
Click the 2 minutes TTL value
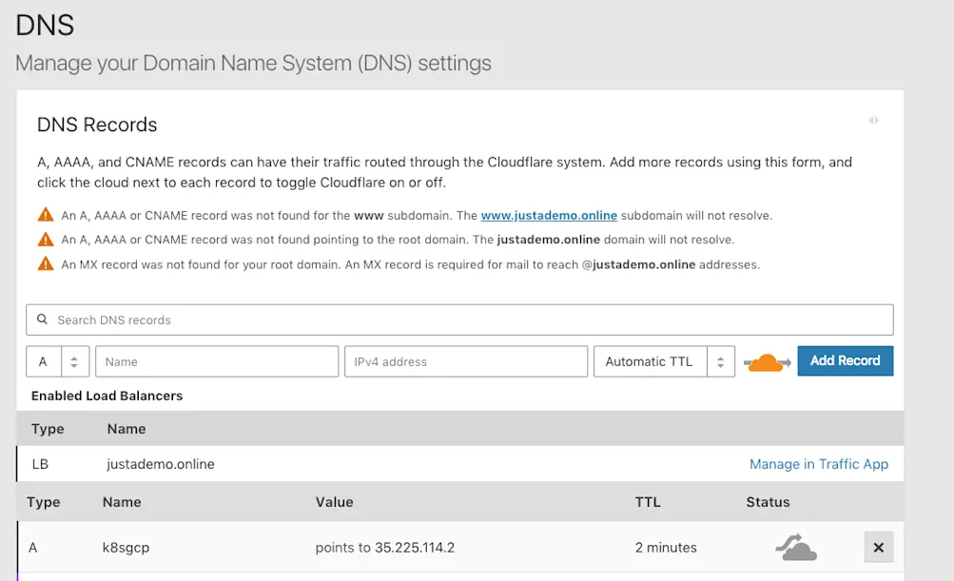pos(666,548)
